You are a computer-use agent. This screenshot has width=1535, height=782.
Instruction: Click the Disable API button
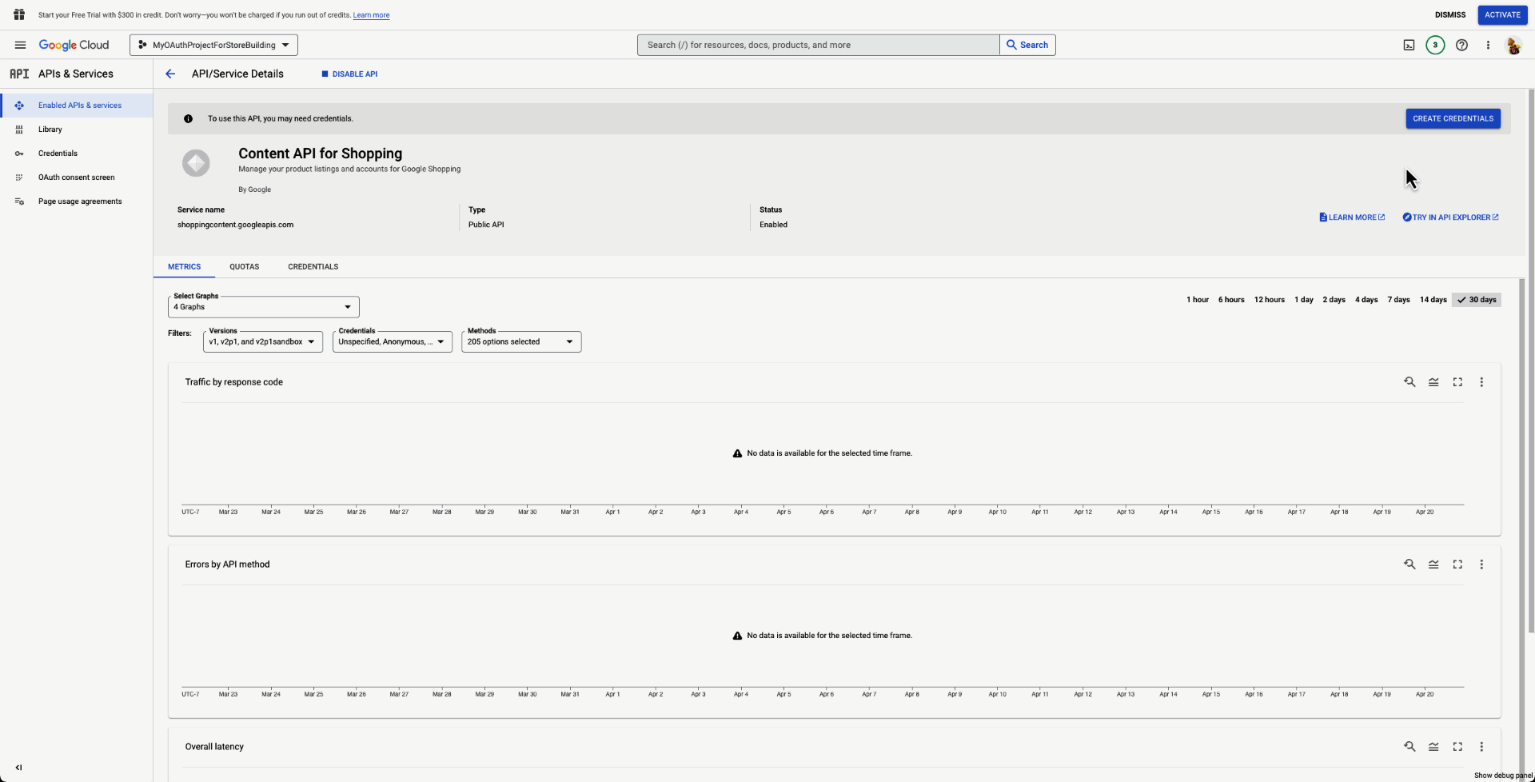point(349,74)
